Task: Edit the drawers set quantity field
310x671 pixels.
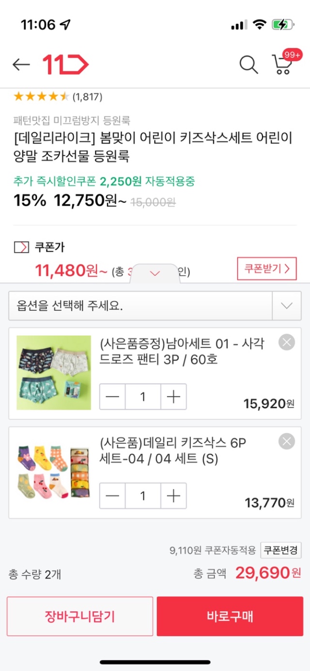Action: (x=143, y=397)
